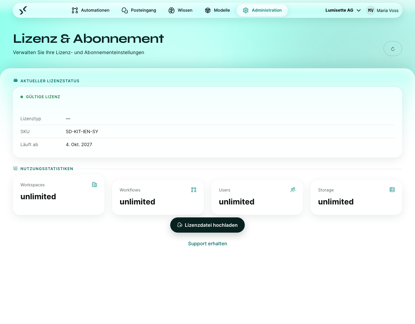The image size is (415, 324).
Task: Click the Modelle cube icon
Action: tap(208, 10)
